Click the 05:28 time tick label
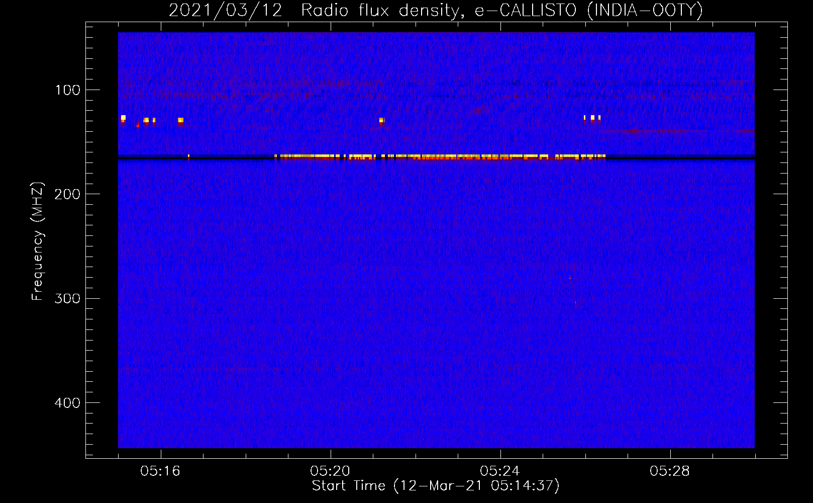This screenshot has height=503, width=813. point(670,471)
